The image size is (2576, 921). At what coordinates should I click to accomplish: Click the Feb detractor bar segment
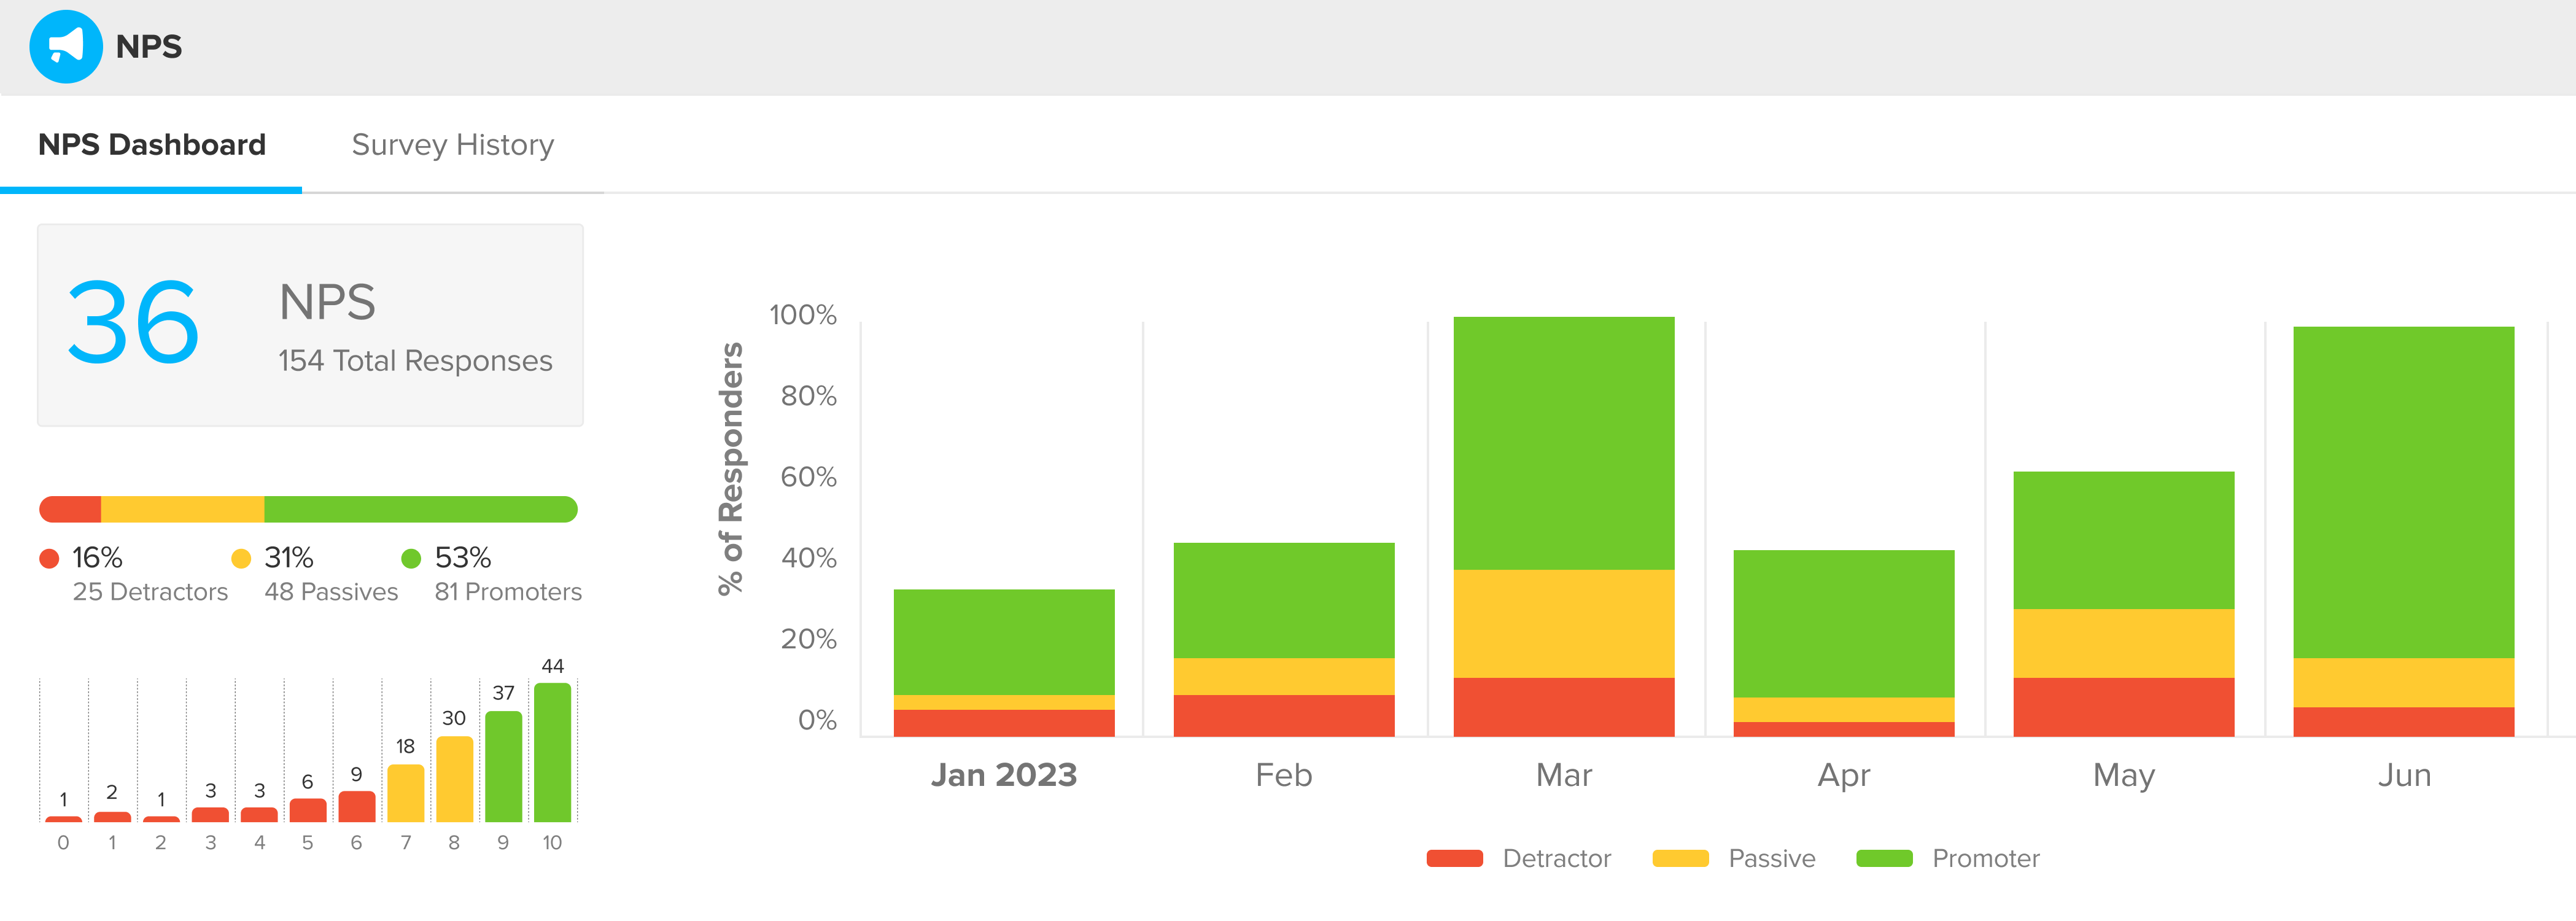[x=1284, y=716]
